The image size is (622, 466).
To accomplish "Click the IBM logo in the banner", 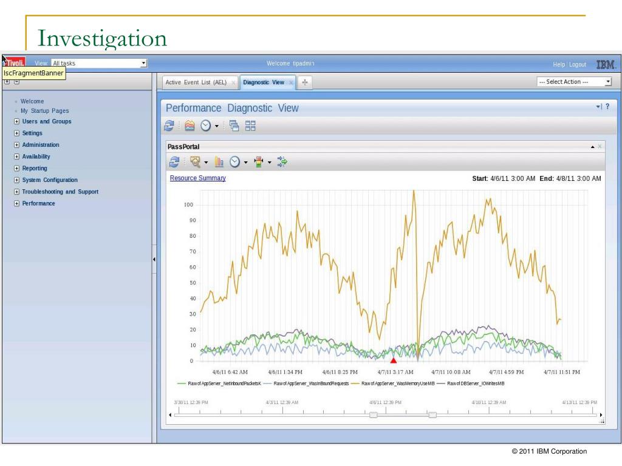I will [x=606, y=64].
